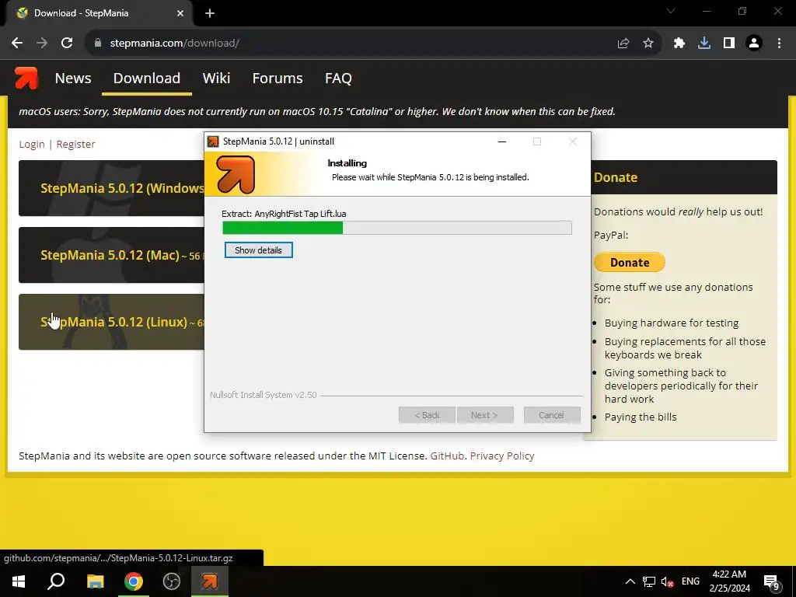
Task: Click the installer Cancel button
Action: click(x=552, y=415)
